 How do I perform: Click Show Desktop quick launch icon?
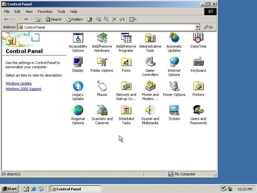[26, 189]
